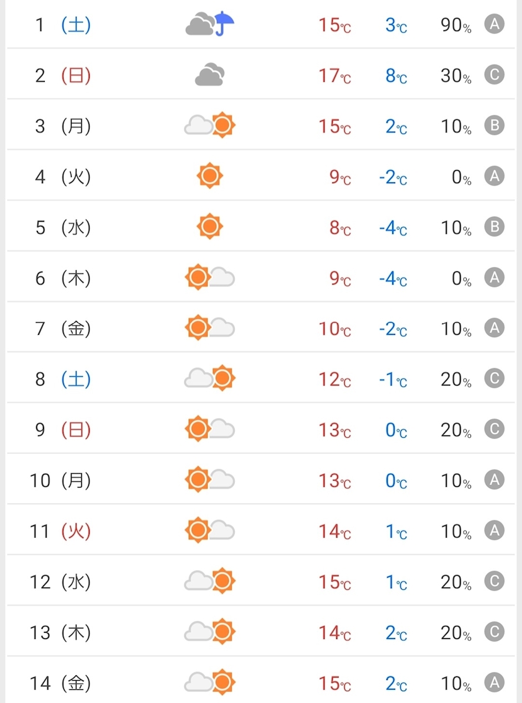Tap the 30% precipitation chance on day 2
522x703 pixels.
coord(456,76)
